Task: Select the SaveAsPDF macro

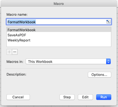Action: pos(59,35)
